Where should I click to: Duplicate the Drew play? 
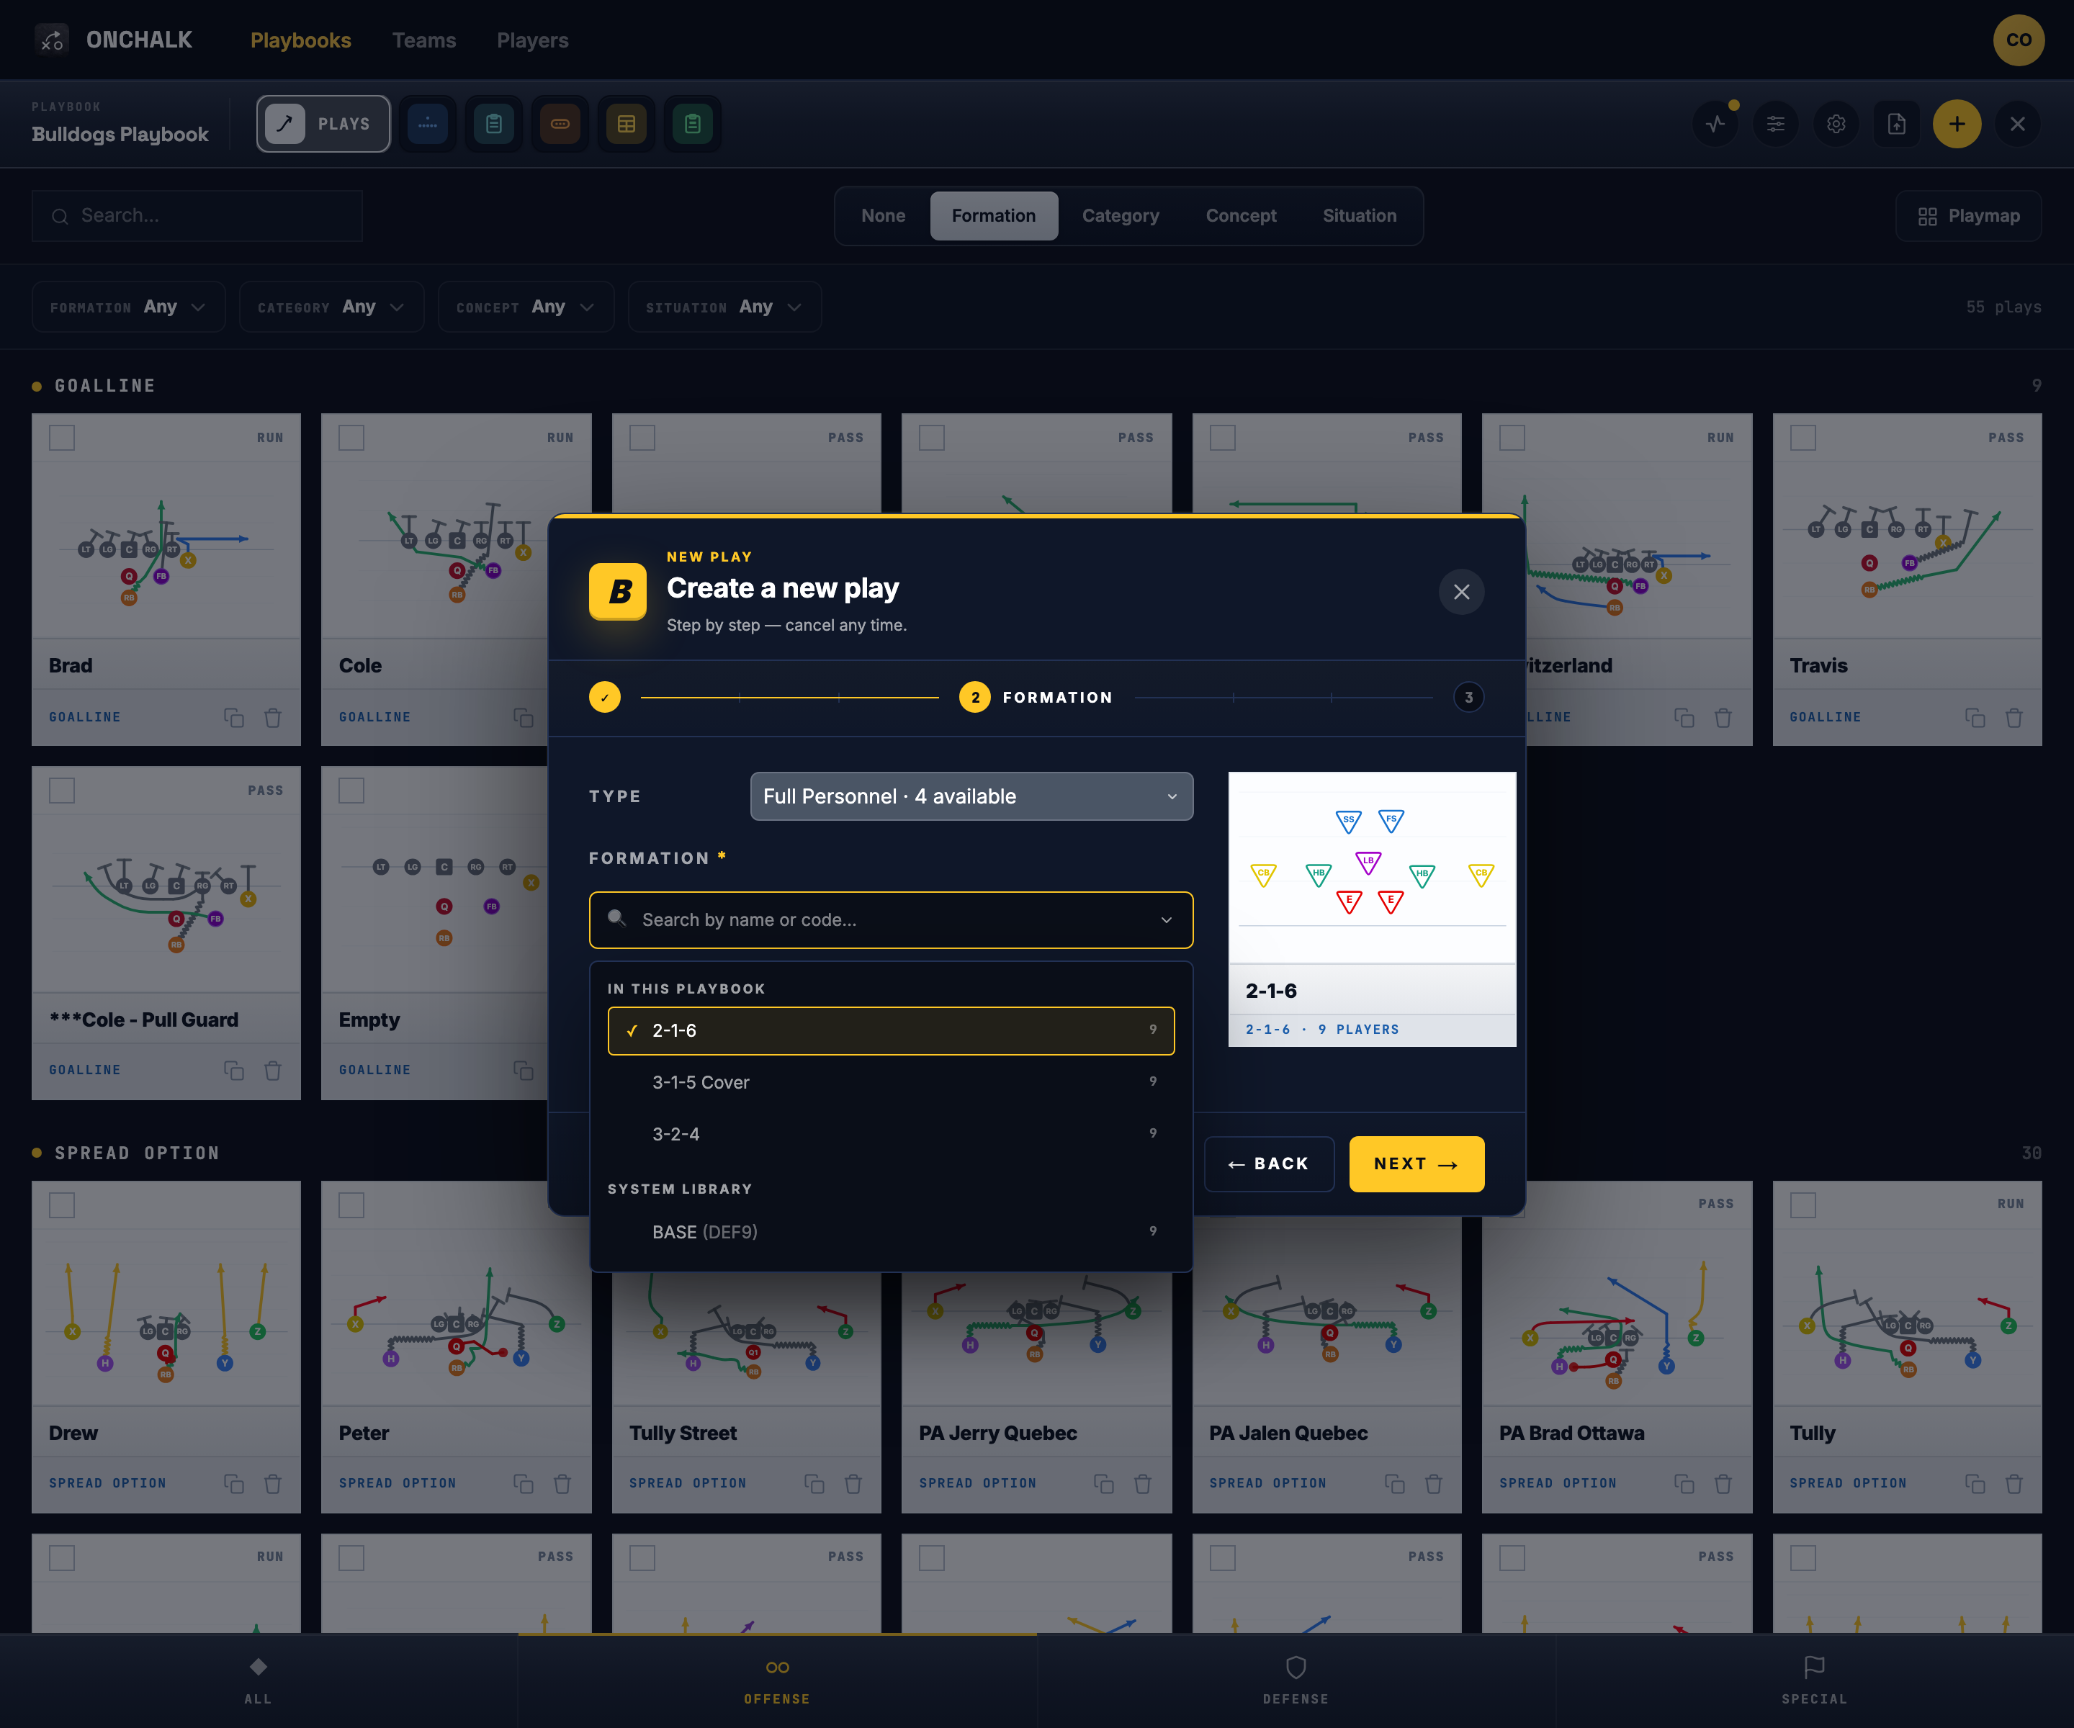coord(234,1484)
